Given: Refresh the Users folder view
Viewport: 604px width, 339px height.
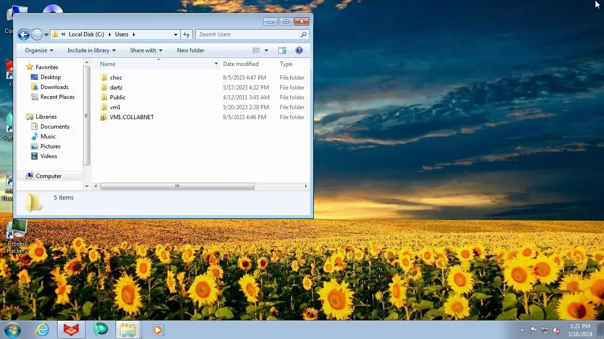Looking at the screenshot, I should [x=186, y=34].
